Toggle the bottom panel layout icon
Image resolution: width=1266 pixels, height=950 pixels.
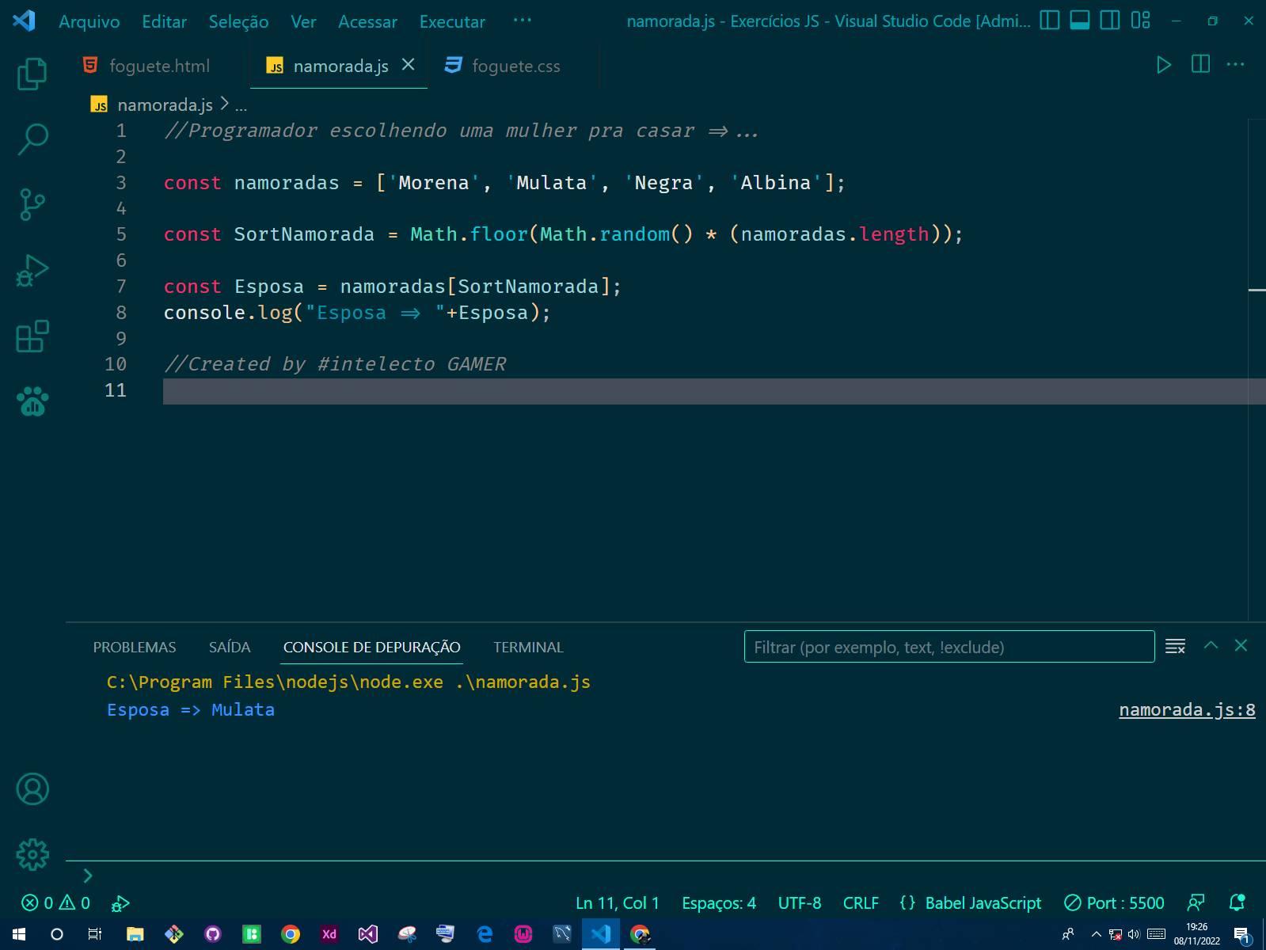(x=1079, y=21)
